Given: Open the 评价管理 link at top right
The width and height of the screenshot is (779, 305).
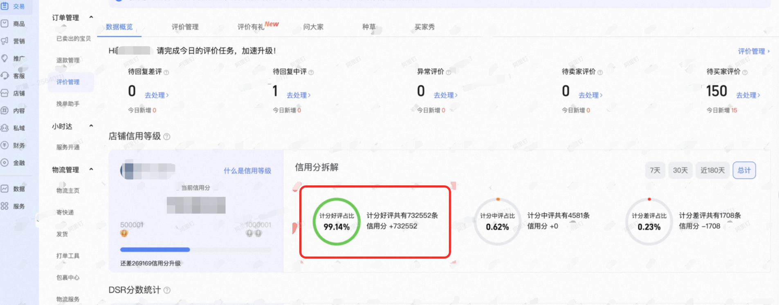Looking at the screenshot, I should (754, 51).
